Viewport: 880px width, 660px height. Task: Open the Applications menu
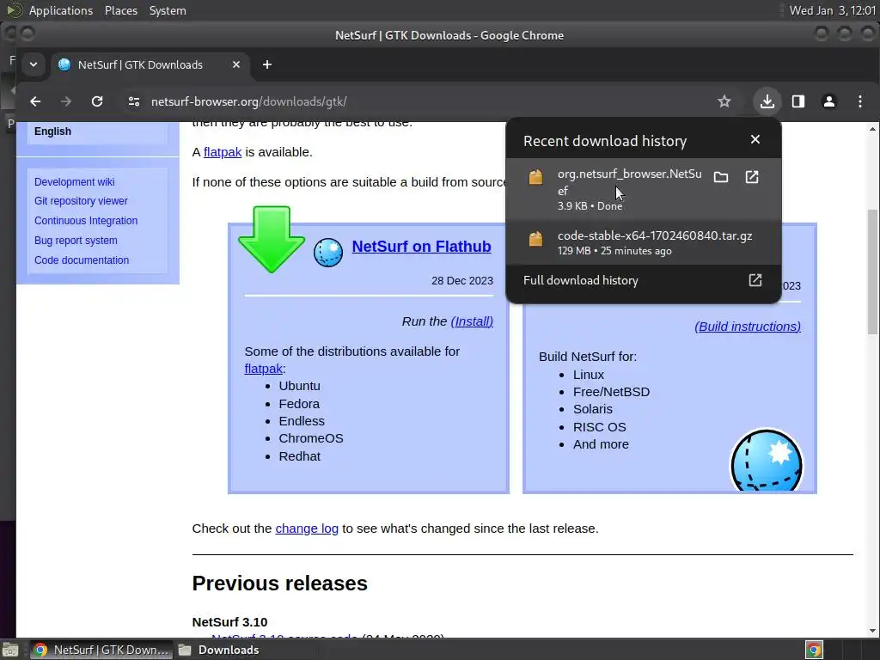click(x=61, y=10)
